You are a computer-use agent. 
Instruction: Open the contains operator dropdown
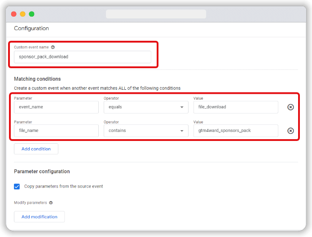coord(146,131)
